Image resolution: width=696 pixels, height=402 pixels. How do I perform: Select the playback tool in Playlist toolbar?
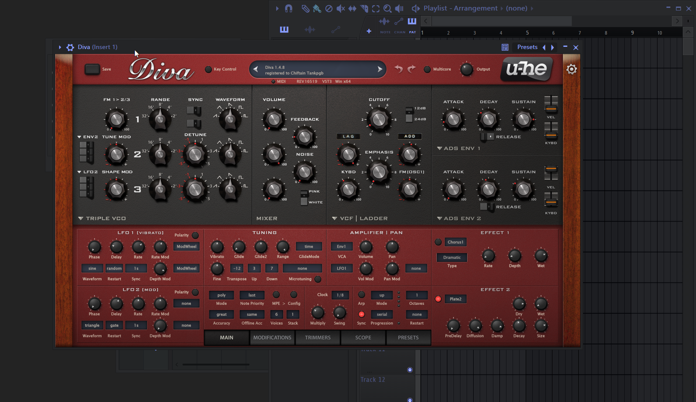(x=399, y=8)
